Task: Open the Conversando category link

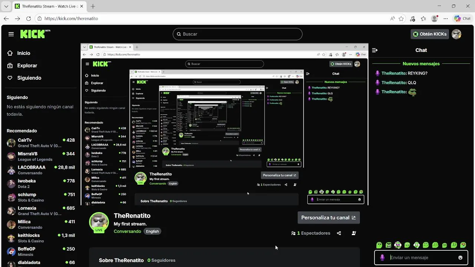Action: point(127,231)
